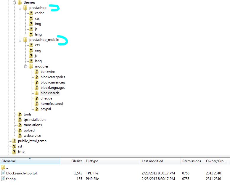Click the tpsinstallation folder question-mark icon

(20, 120)
